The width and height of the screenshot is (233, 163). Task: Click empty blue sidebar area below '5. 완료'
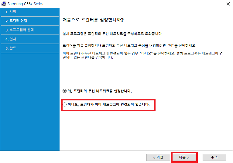coord(30,100)
